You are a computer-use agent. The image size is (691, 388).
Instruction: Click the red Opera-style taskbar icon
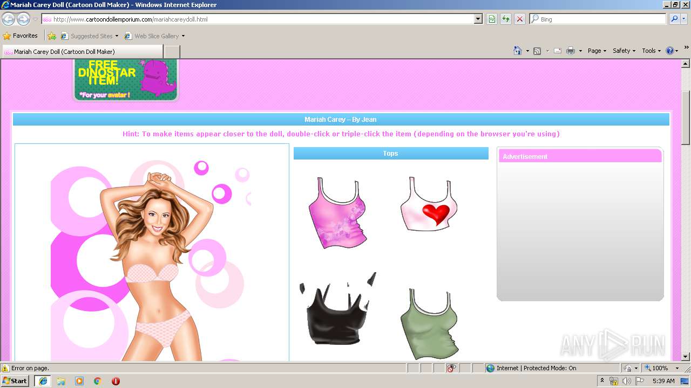click(116, 381)
